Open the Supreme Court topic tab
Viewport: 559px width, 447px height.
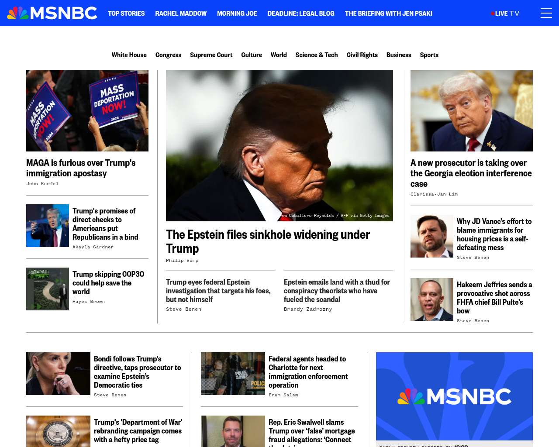click(211, 55)
